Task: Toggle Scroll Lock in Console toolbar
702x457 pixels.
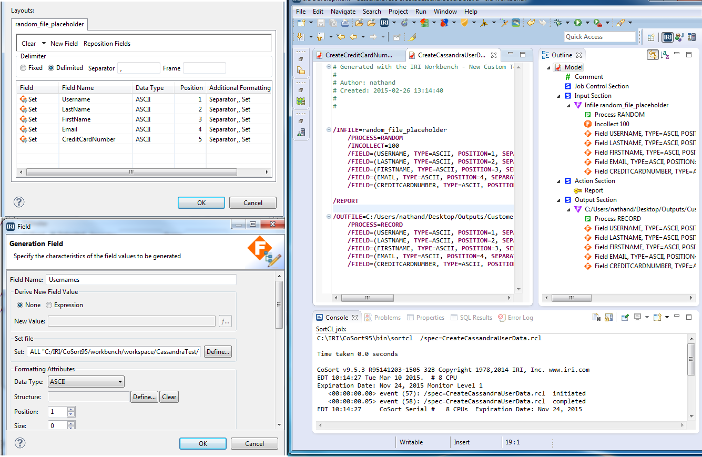Action: [x=608, y=317]
